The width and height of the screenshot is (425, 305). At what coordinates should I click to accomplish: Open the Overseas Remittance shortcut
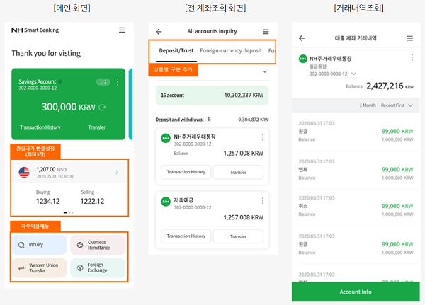coord(98,245)
